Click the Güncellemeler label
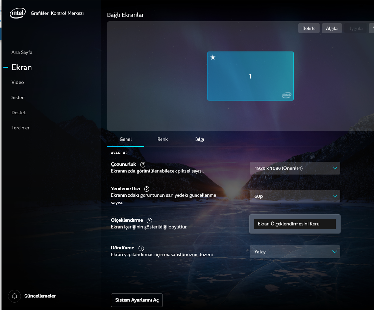Screen dimensions: 374x310 (x=40, y=296)
